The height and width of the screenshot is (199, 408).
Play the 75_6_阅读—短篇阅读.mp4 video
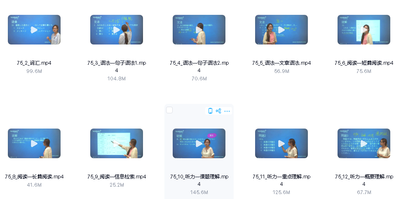tap(364, 30)
